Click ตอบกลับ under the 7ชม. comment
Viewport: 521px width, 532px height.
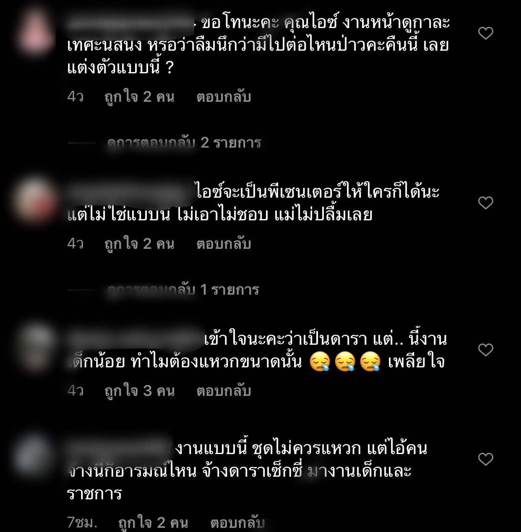(x=237, y=522)
